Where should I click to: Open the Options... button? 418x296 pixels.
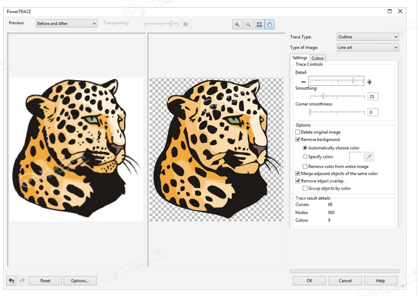(x=80, y=280)
